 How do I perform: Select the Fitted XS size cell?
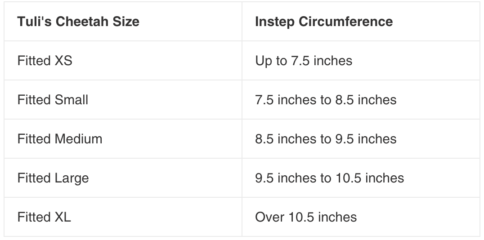45,61
